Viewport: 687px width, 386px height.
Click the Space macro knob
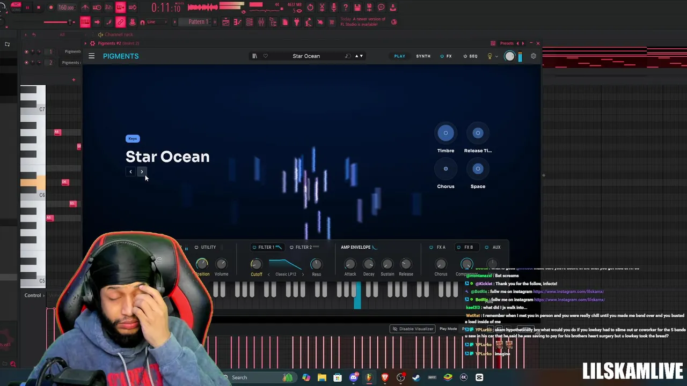pyautogui.click(x=478, y=169)
